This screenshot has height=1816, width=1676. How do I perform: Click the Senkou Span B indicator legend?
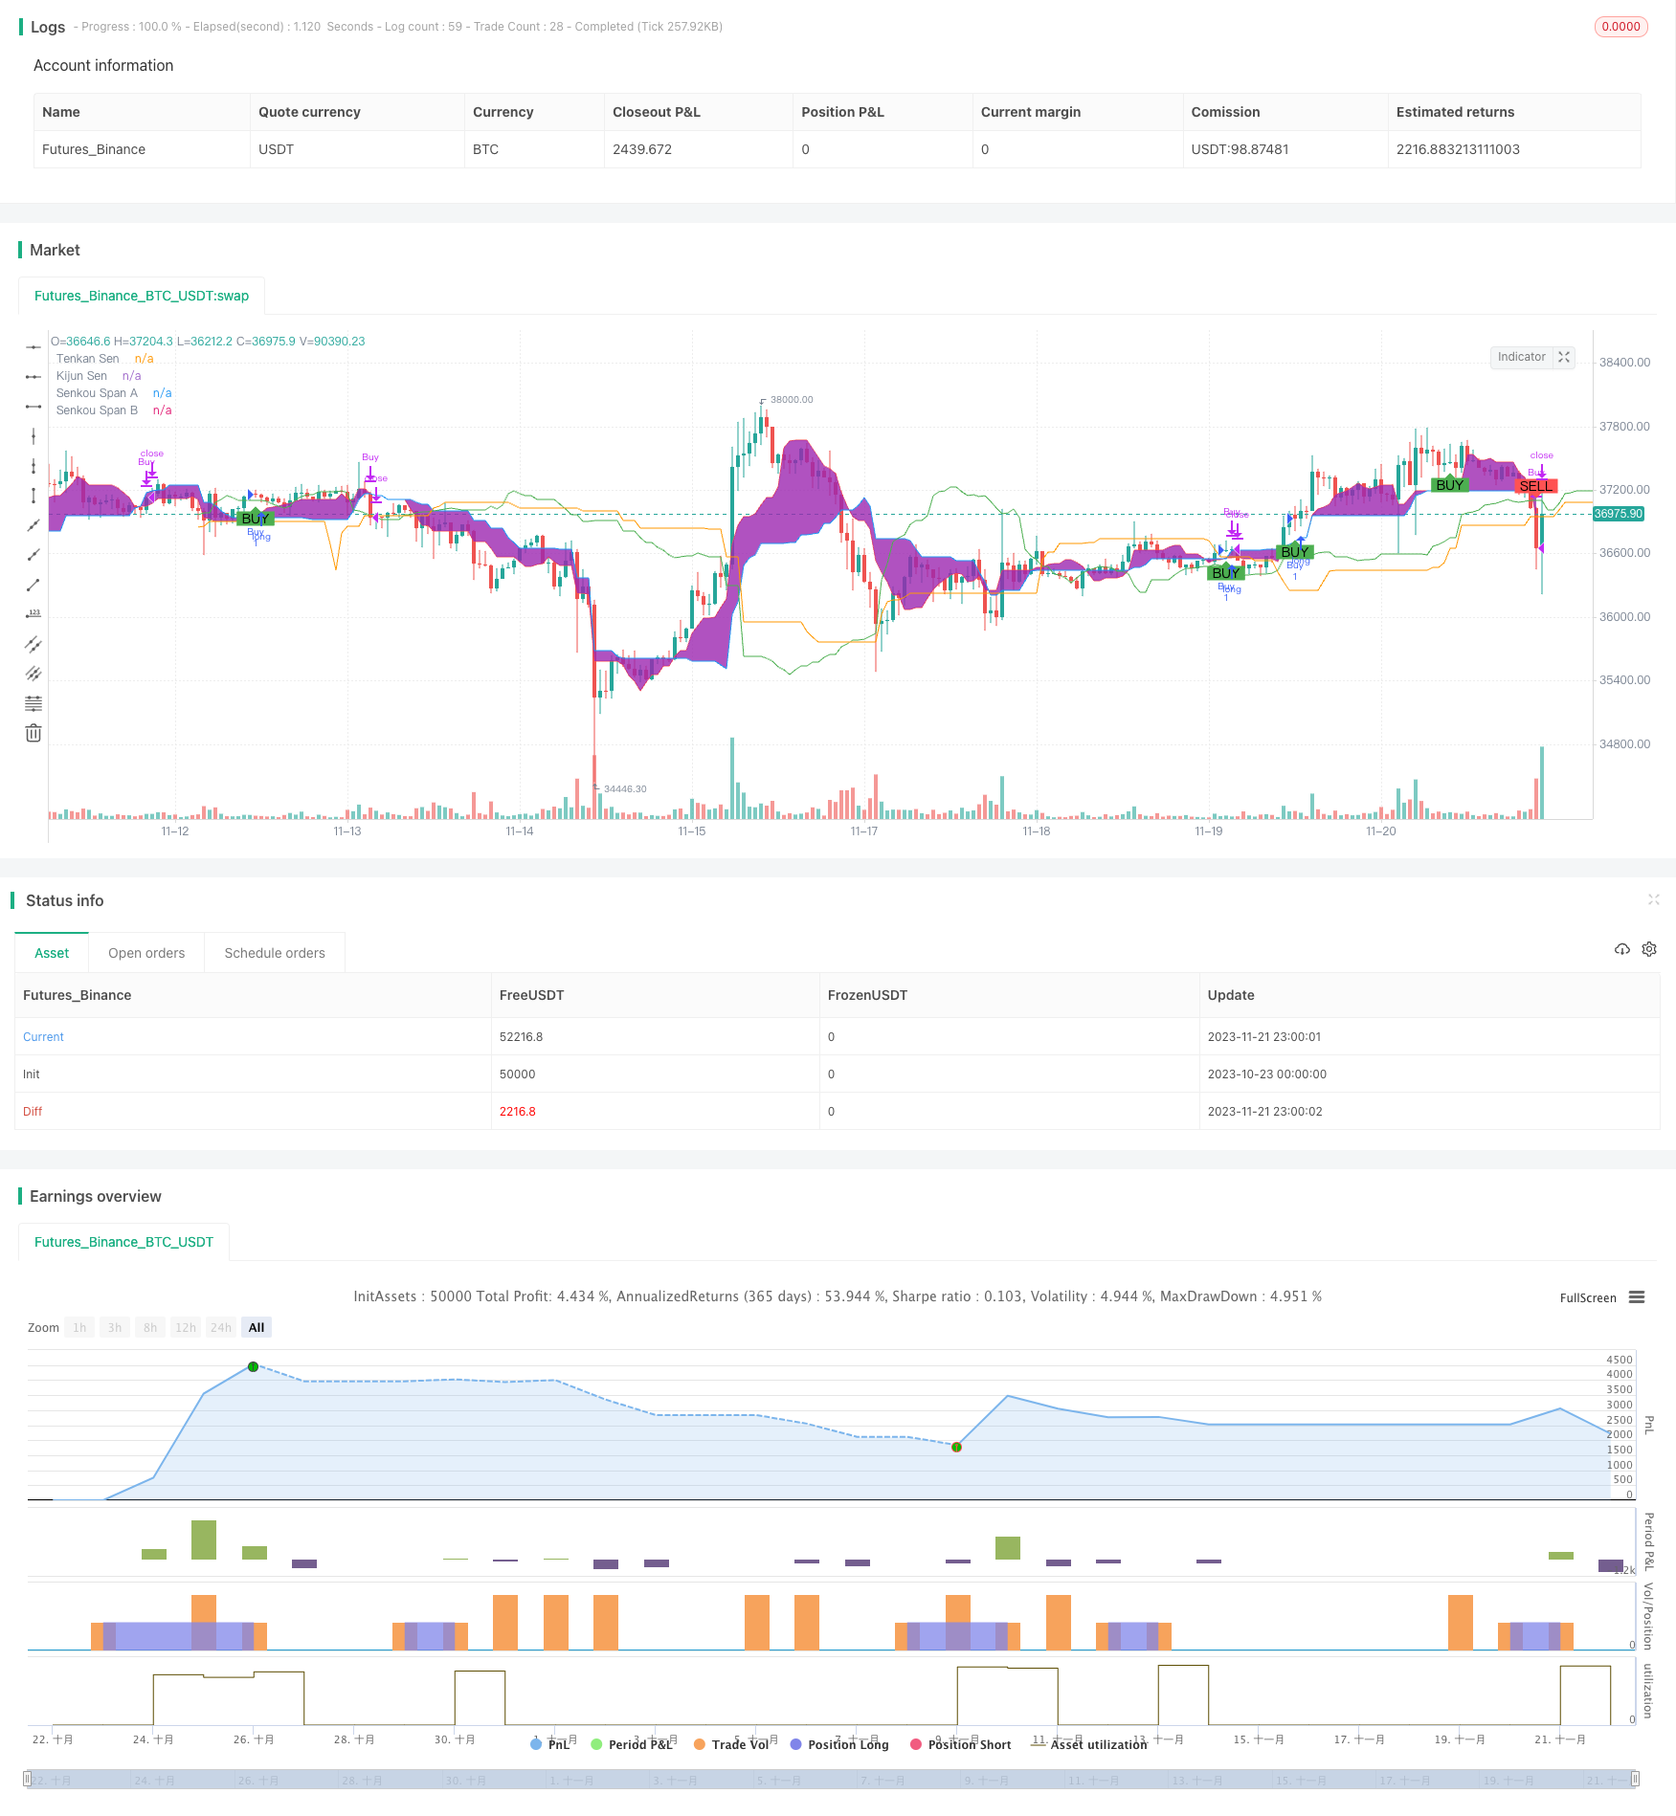pyautogui.click(x=97, y=410)
